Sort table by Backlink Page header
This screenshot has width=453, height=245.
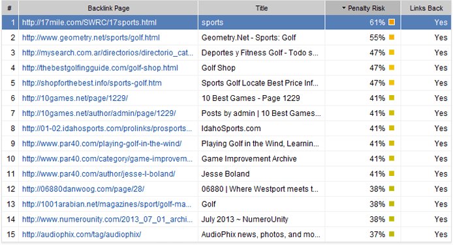108,8
